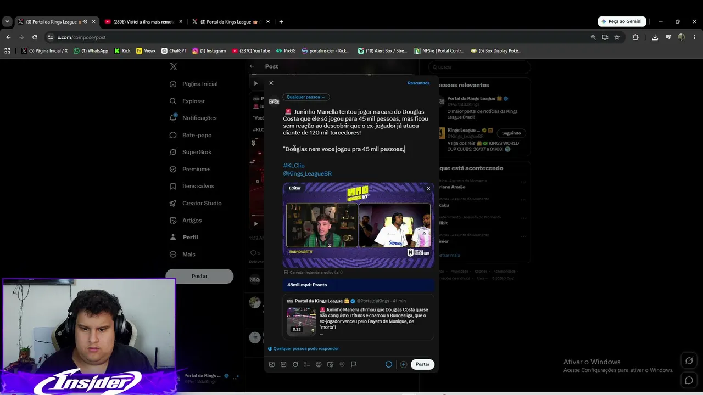Image resolution: width=703 pixels, height=395 pixels.
Task: Open Grok enhance icon in composer
Action: 295,364
